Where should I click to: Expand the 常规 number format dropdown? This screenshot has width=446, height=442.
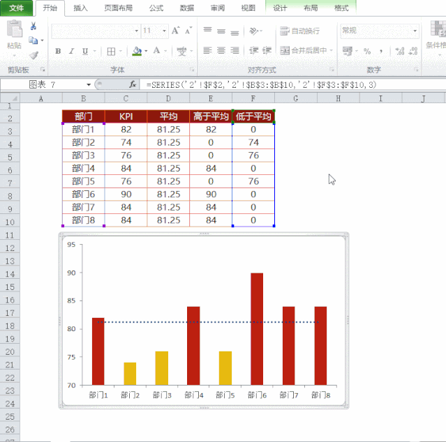[x=415, y=31]
